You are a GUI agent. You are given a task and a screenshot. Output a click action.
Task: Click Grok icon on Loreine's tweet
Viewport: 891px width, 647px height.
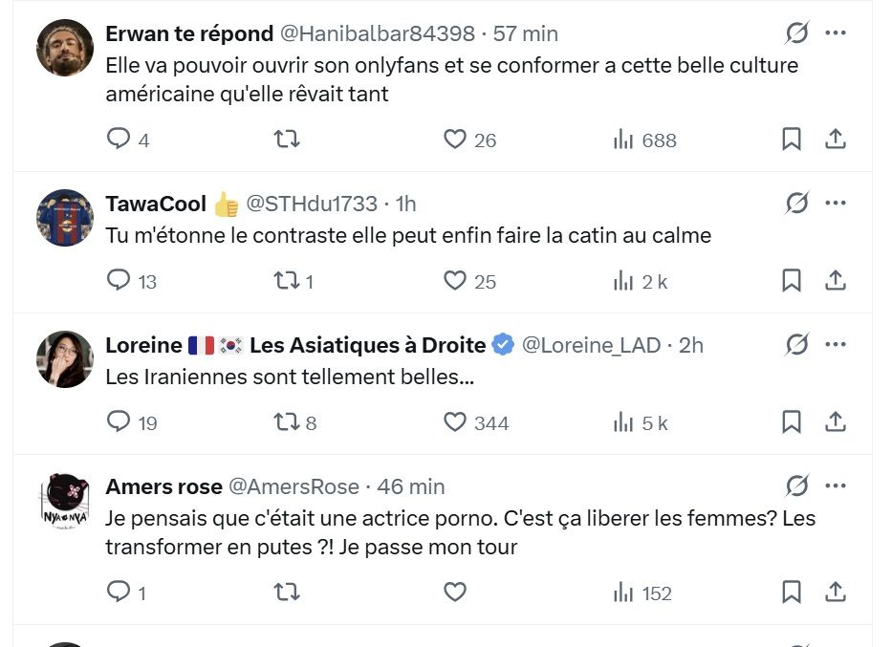(x=796, y=345)
